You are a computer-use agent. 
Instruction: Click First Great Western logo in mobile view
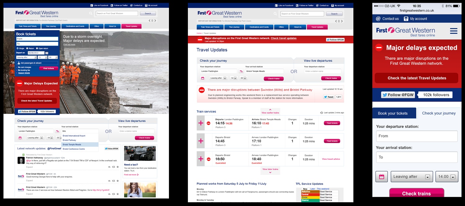(x=405, y=31)
